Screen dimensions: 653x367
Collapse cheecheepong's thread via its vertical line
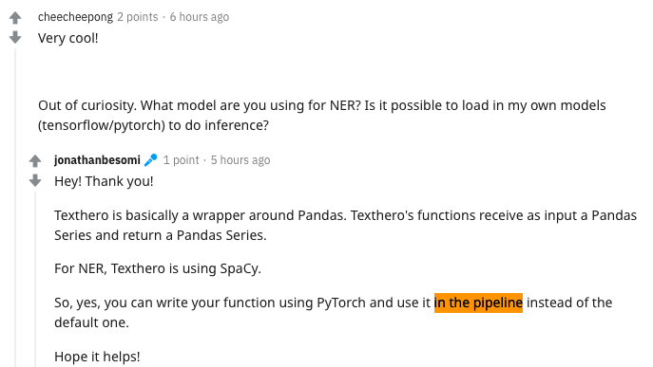coord(15,208)
